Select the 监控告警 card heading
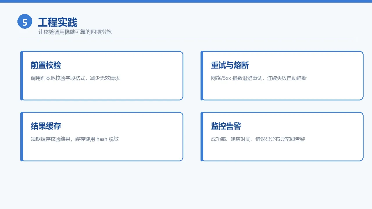The width and height of the screenshot is (372, 209). 226,126
